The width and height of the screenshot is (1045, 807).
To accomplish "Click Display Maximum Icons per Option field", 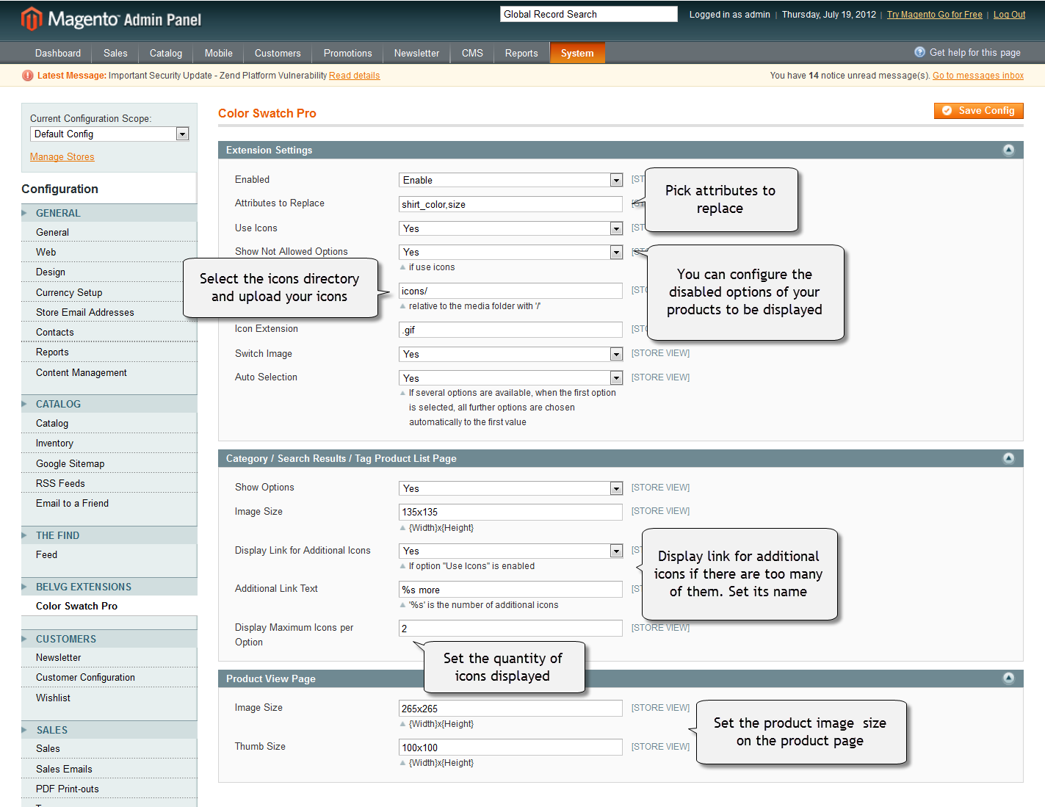I will coord(510,629).
